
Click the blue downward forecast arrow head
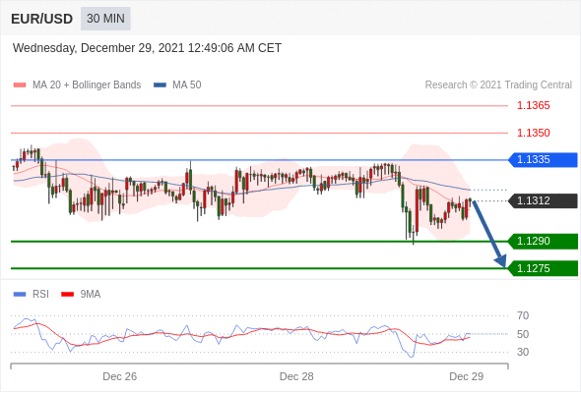500,260
